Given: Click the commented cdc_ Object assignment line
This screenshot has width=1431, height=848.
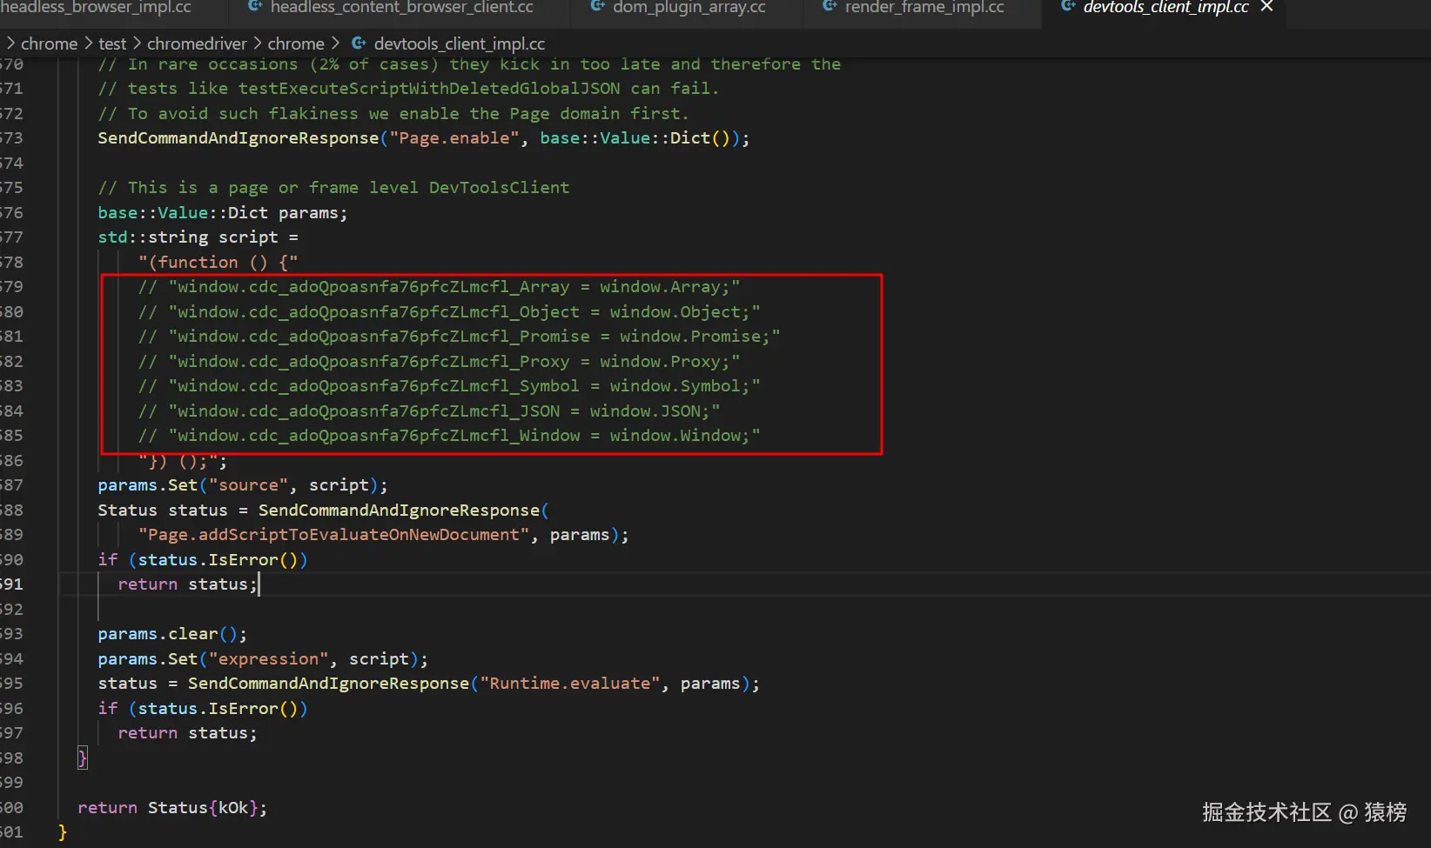Looking at the screenshot, I should pos(449,312).
